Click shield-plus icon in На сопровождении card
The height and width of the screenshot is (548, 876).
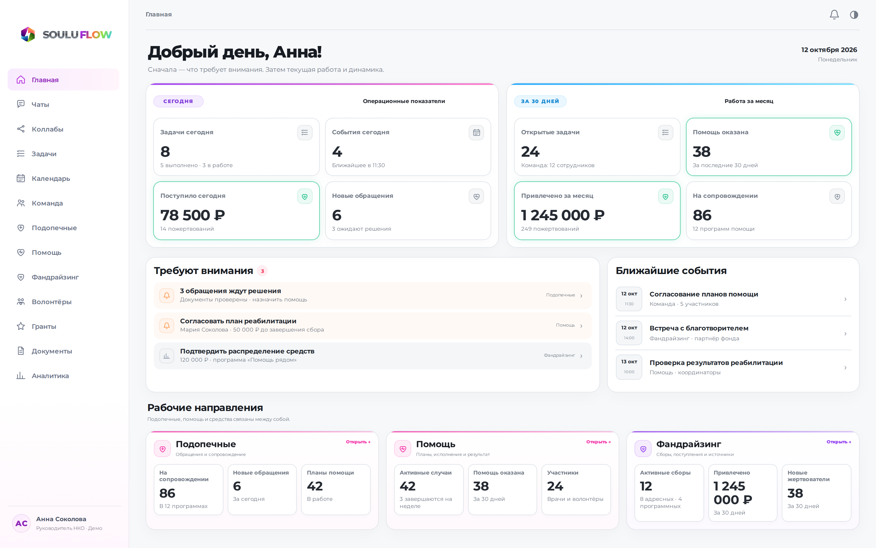point(837,196)
